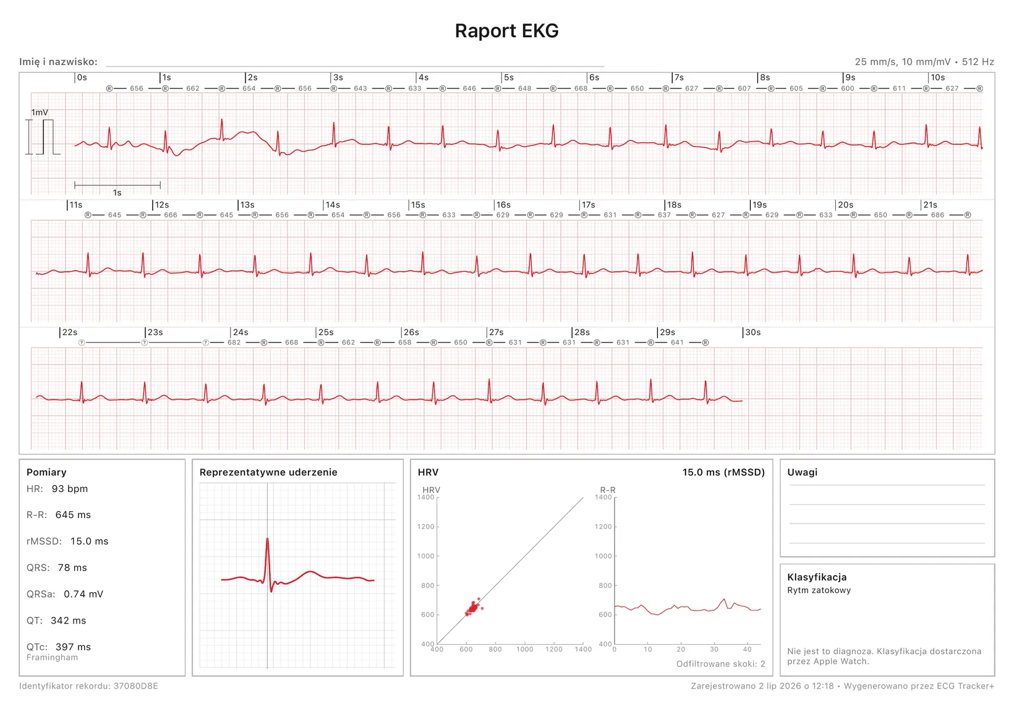Click the 666 R-R interval value

[x=171, y=215]
